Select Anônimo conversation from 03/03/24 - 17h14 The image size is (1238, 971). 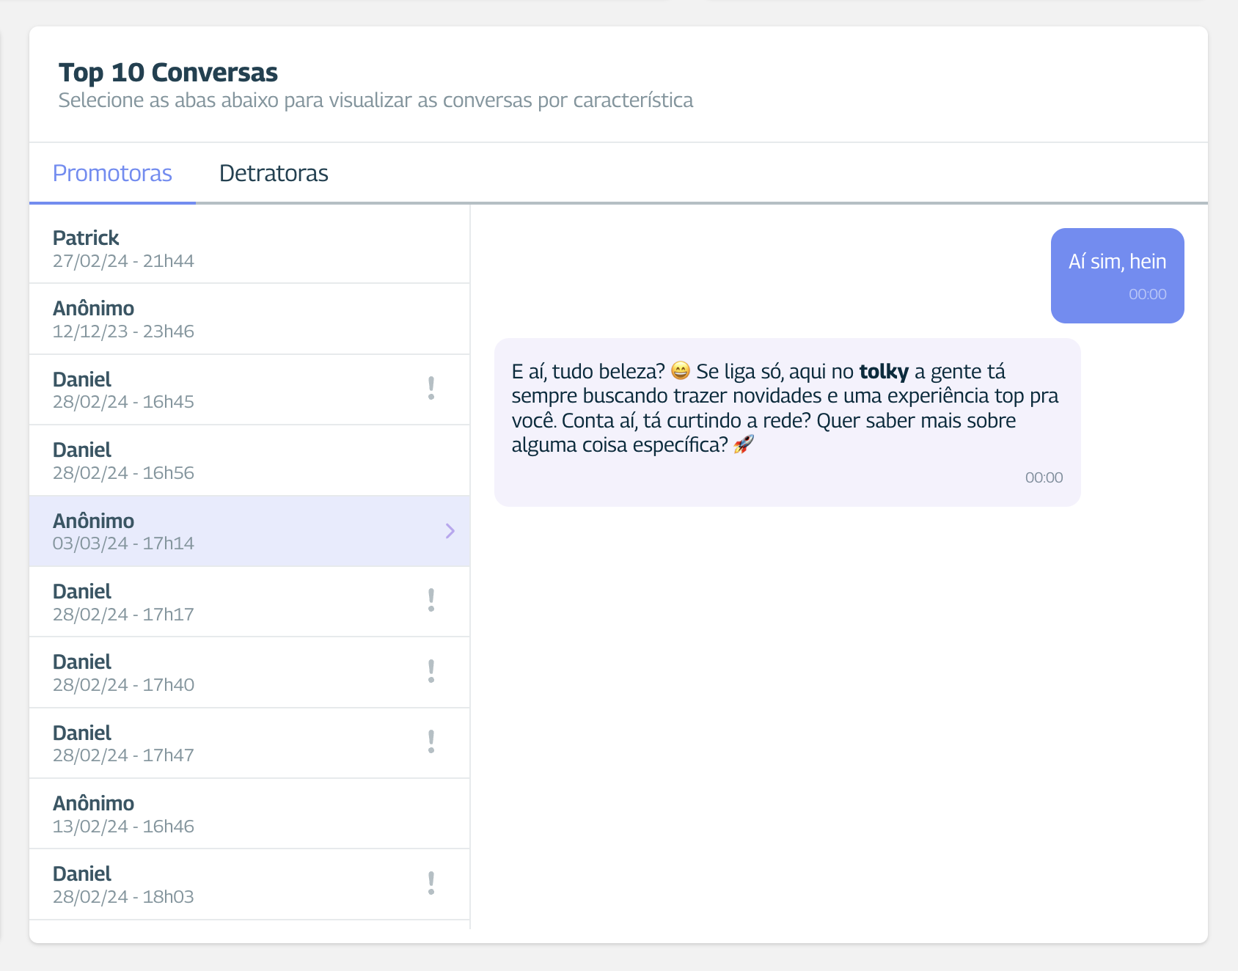[249, 531]
